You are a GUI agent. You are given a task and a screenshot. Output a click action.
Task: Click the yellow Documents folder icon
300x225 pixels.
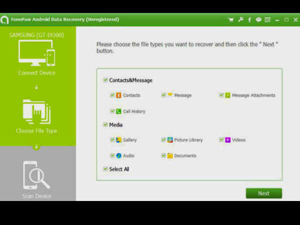point(170,155)
